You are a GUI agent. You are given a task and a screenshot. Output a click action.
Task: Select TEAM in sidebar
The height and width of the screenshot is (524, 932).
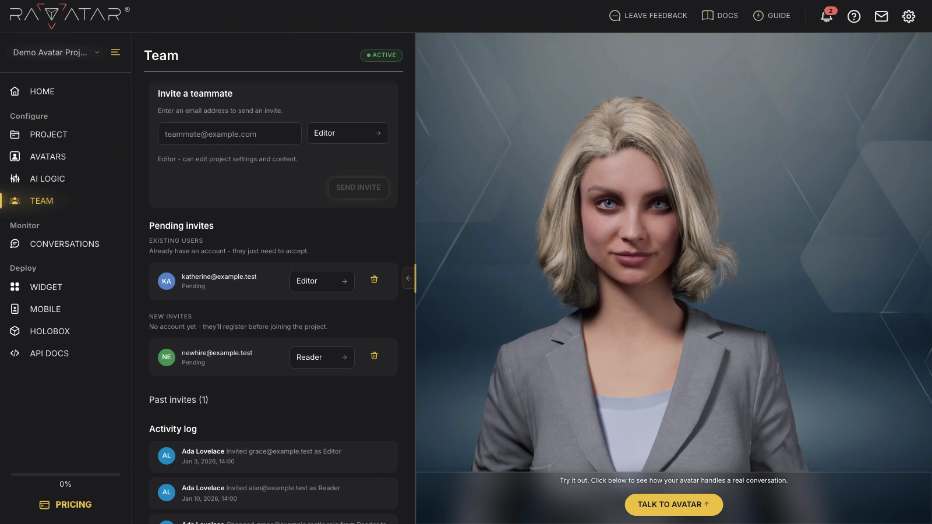(x=41, y=201)
